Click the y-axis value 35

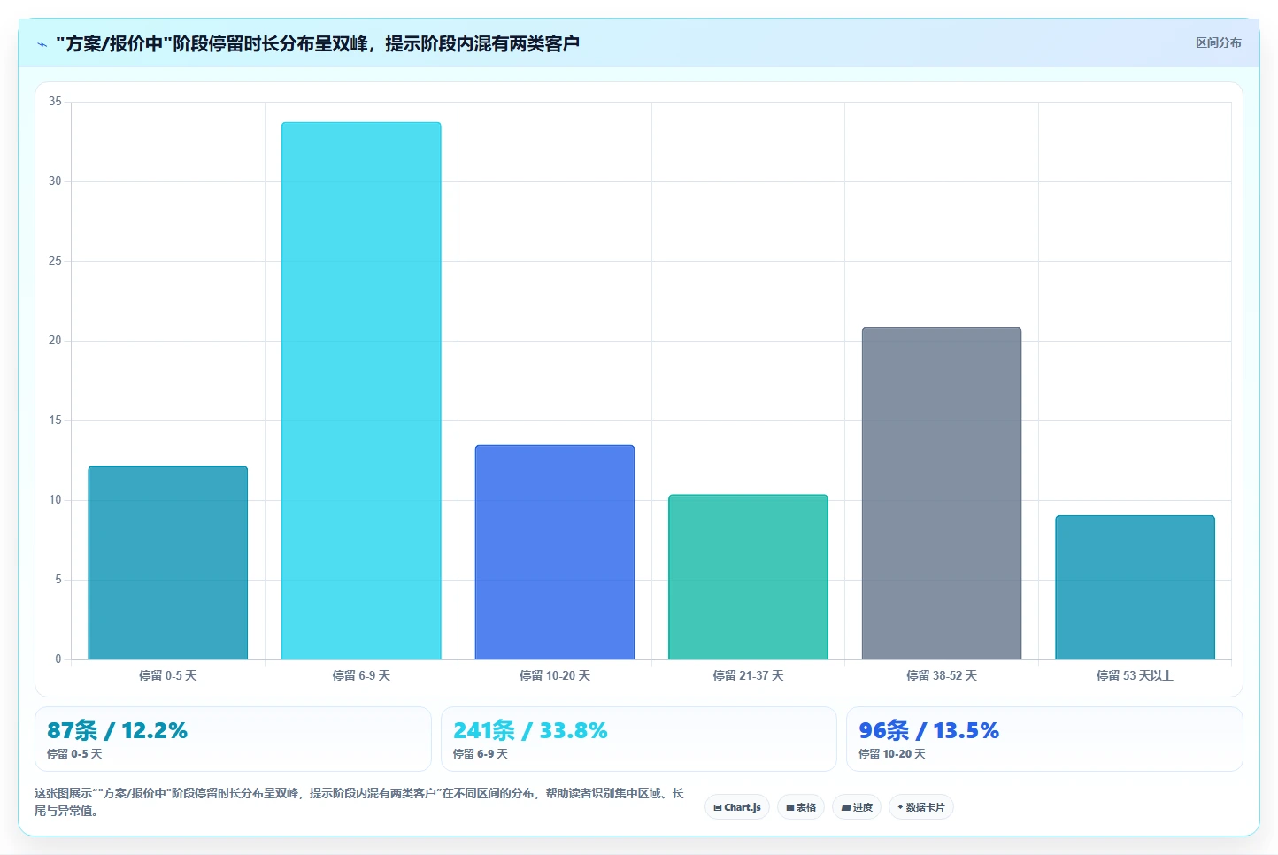pyautogui.click(x=55, y=102)
